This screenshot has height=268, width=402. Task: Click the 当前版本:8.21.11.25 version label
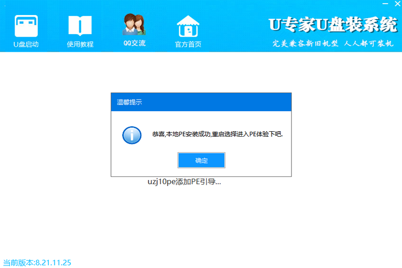(37, 262)
